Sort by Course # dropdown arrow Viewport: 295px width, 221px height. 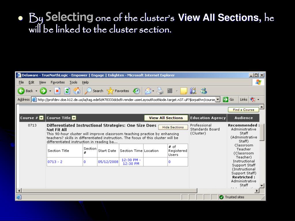[x=41, y=118]
